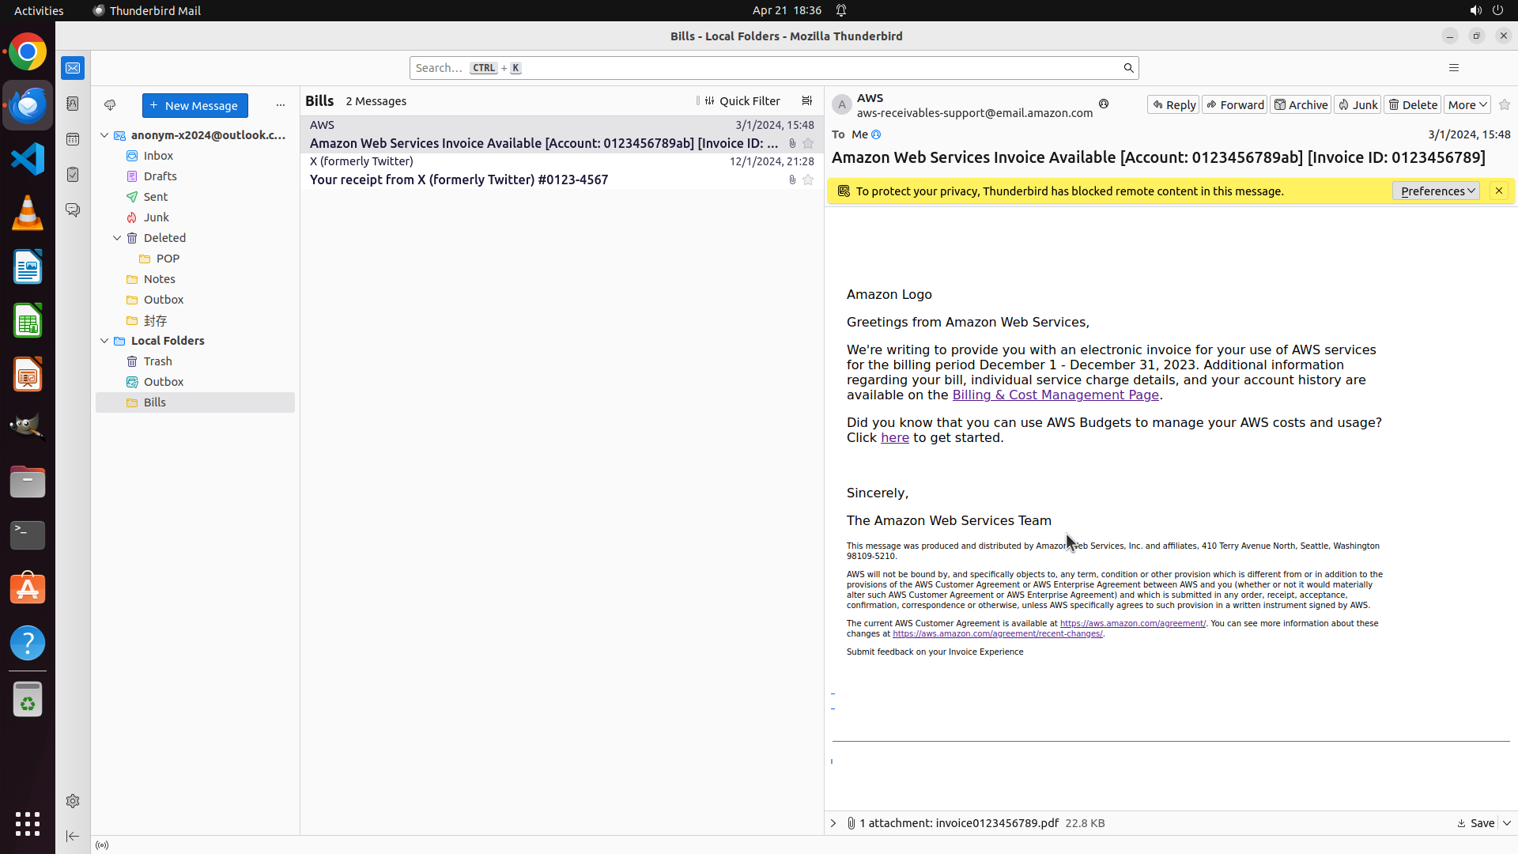This screenshot has width=1518, height=854.
Task: Open remote content Preferences dropdown
Action: (x=1436, y=191)
